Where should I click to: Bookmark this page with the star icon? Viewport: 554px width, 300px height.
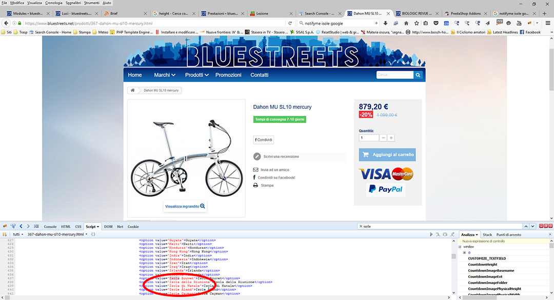tap(417, 23)
